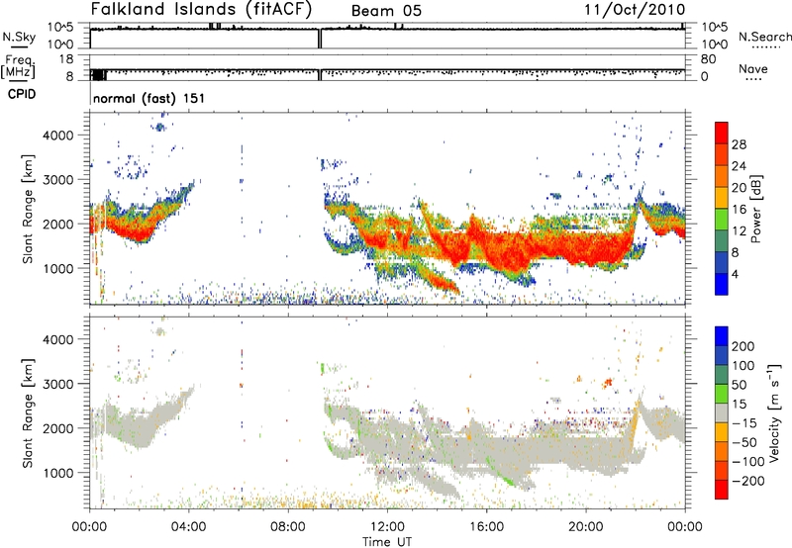Select the "Freq. [MHz]" axis label
The image size is (792, 548).
coord(18,67)
